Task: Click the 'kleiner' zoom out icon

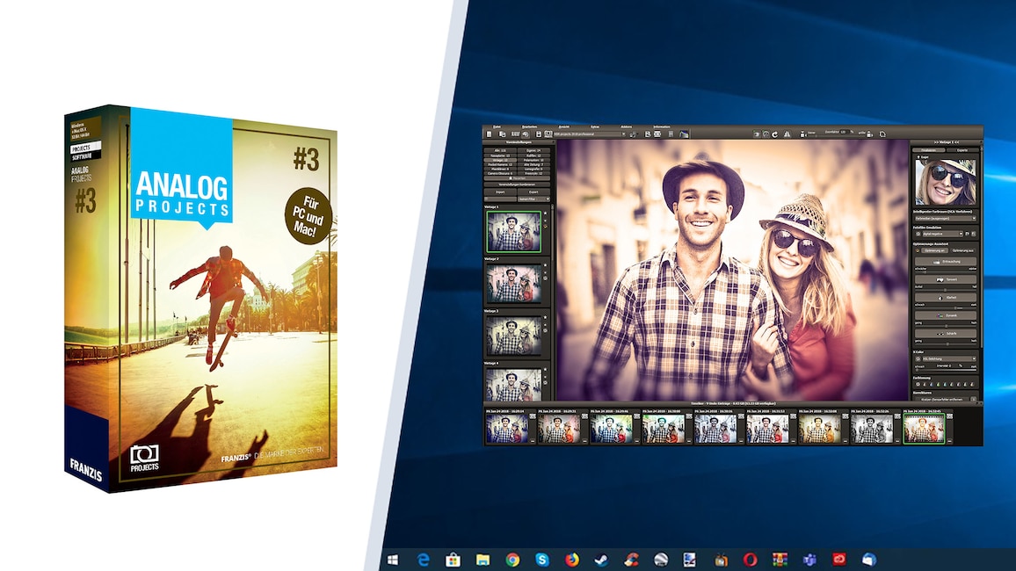Action: coord(802,134)
